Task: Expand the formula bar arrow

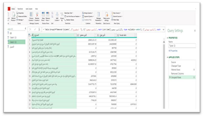Action: [163, 30]
